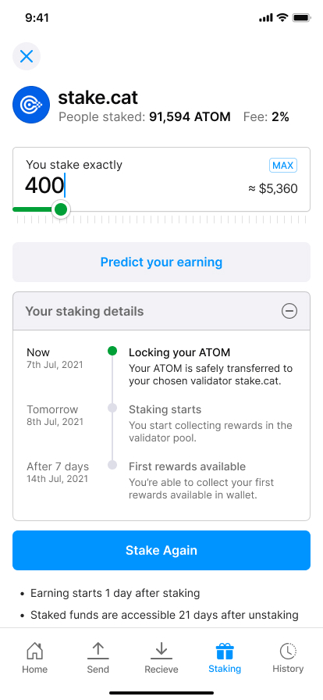Open the History clock icon
This screenshot has width=323, height=700.
[x=288, y=651]
